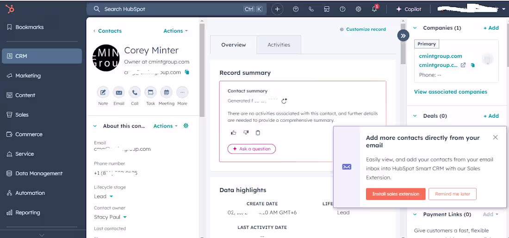This screenshot has height=238, width=509.
Task: Click the Ask a question button
Action: pyautogui.click(x=252, y=149)
